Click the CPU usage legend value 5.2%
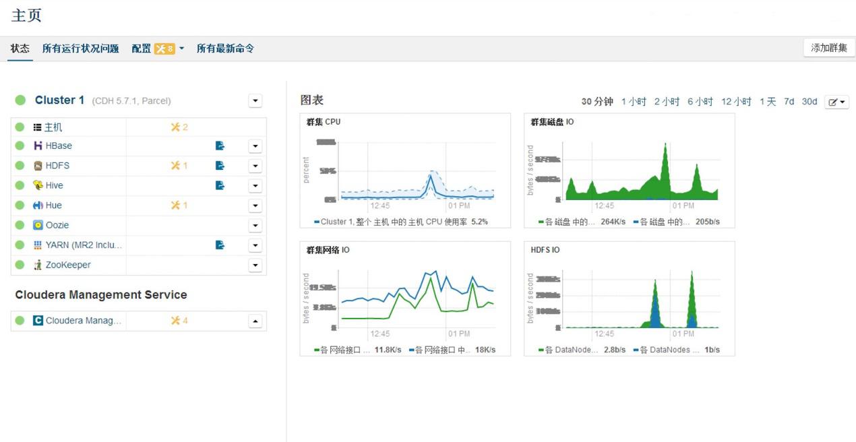The width and height of the screenshot is (856, 442). tap(479, 222)
